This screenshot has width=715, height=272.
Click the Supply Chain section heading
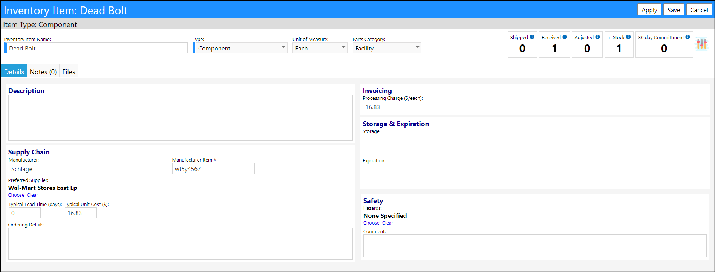tap(29, 152)
